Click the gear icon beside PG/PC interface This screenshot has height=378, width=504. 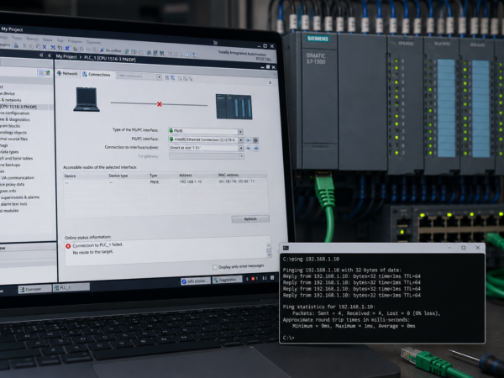[x=255, y=140]
